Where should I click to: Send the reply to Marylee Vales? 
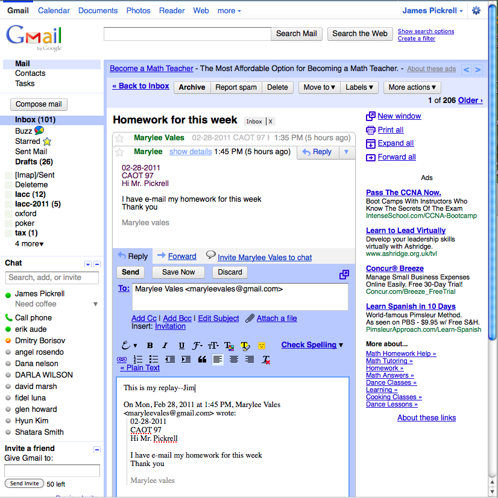[130, 272]
